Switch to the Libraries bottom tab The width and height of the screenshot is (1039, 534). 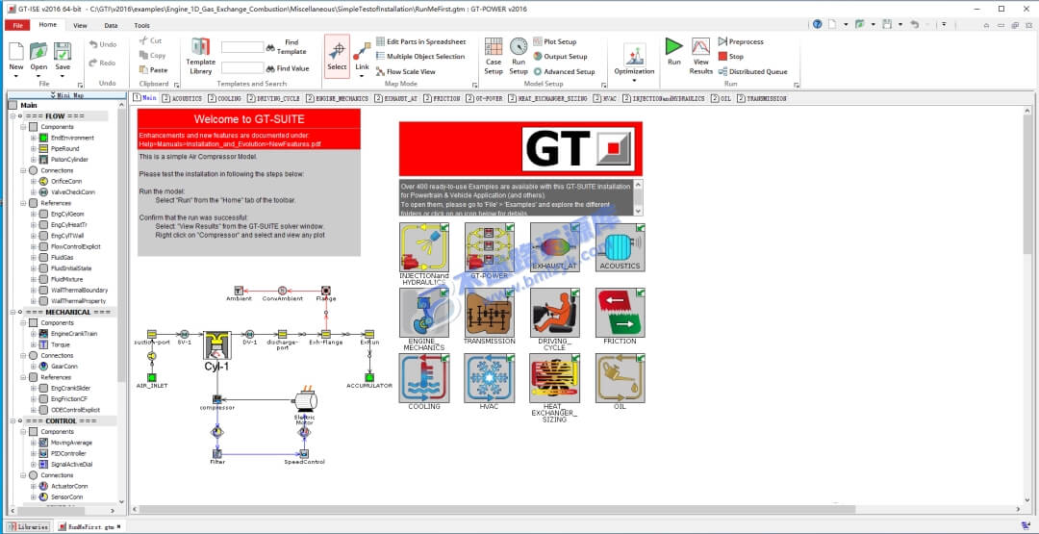29,526
